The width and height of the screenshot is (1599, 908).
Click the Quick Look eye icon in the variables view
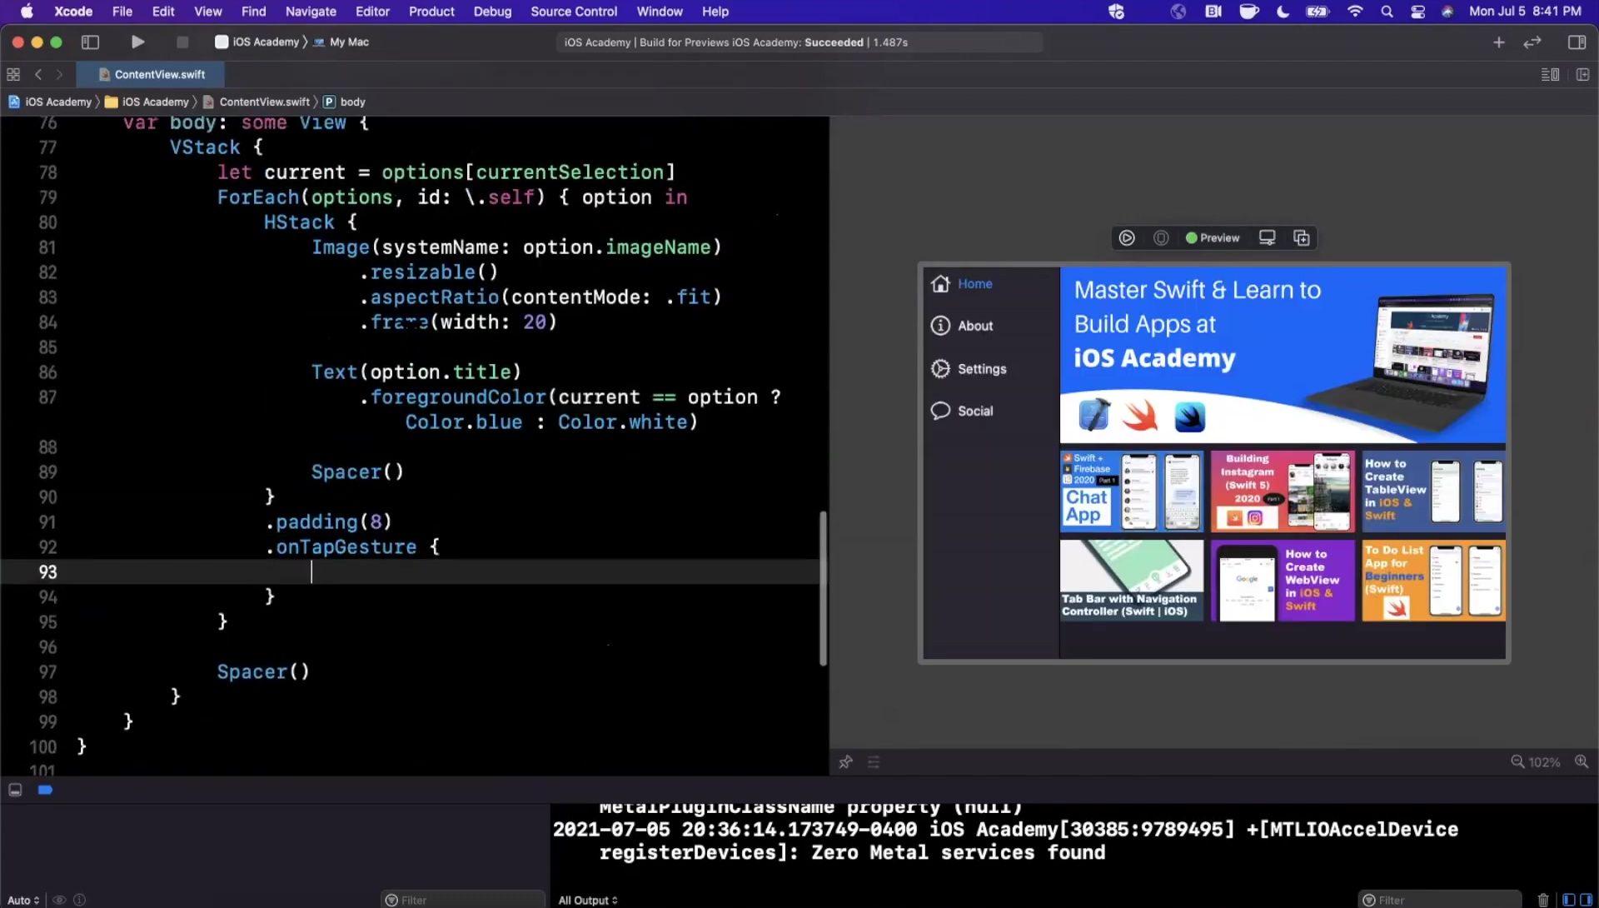click(59, 900)
